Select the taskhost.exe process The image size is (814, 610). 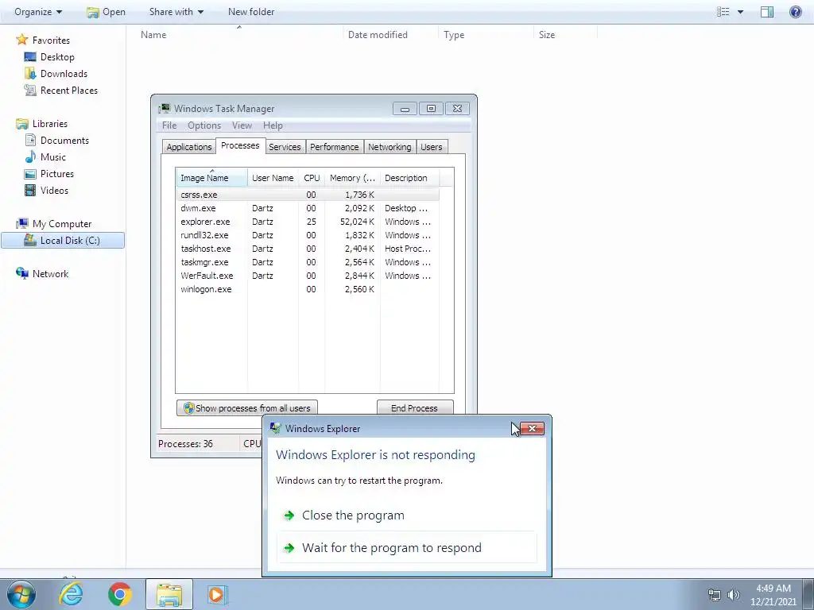pyautogui.click(x=308, y=249)
